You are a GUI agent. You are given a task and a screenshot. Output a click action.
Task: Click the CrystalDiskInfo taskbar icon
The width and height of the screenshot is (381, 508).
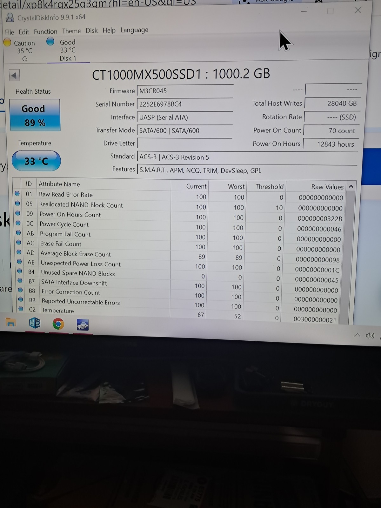[83, 325]
